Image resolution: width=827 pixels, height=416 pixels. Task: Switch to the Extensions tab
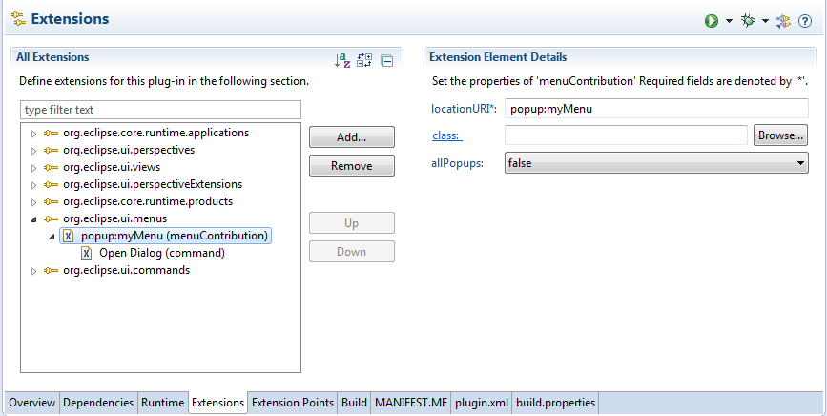(217, 403)
